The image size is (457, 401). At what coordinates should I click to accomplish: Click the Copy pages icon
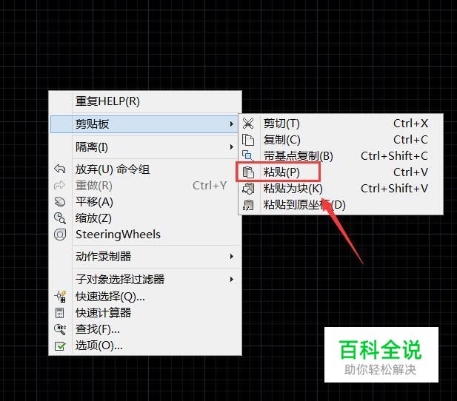(248, 140)
